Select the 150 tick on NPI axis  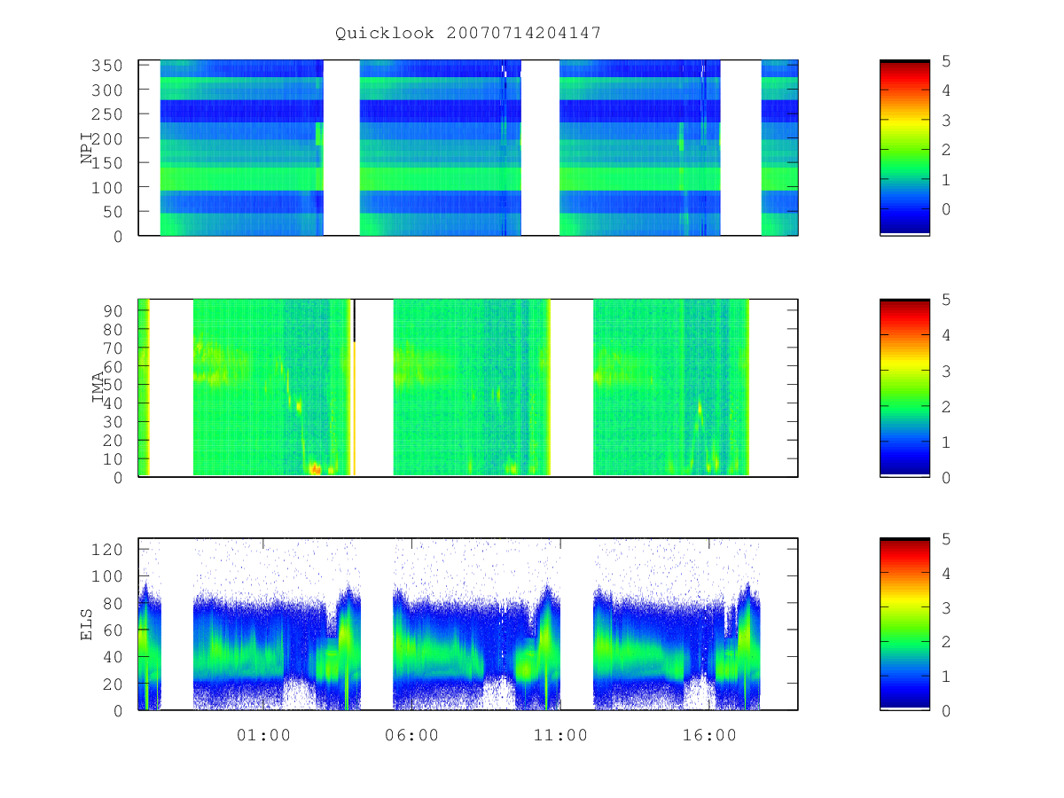[106, 163]
